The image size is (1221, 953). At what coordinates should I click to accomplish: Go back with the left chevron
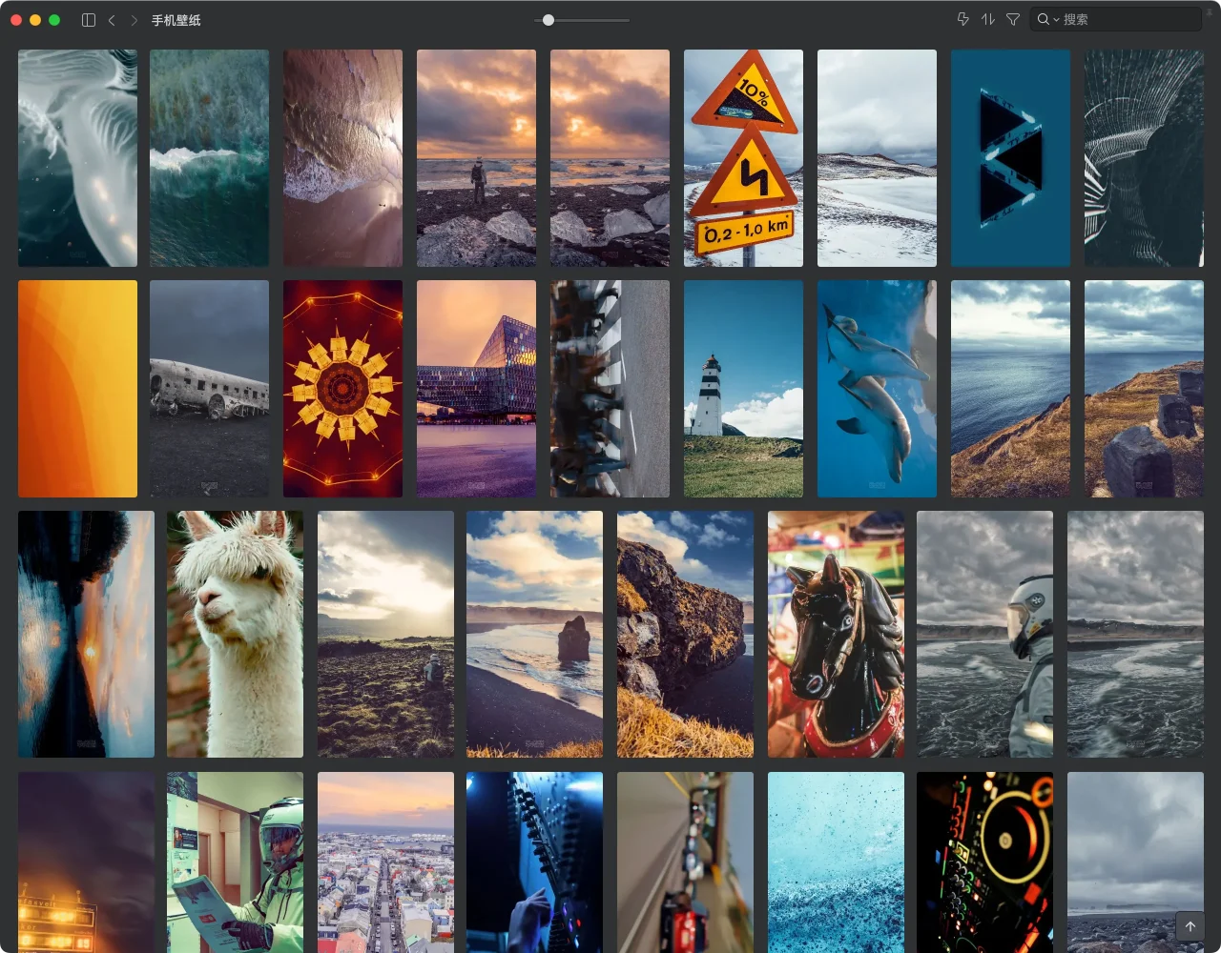pyautogui.click(x=112, y=20)
